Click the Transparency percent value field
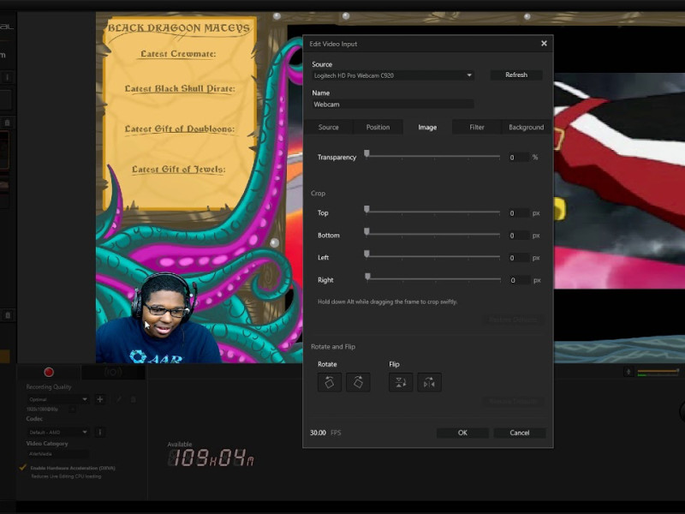Screen dimensions: 685x514 click(518, 158)
